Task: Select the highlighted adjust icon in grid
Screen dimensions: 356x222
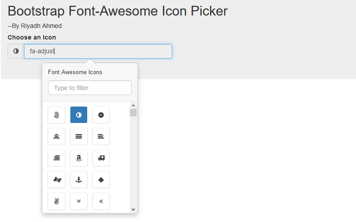Action: coord(79,115)
